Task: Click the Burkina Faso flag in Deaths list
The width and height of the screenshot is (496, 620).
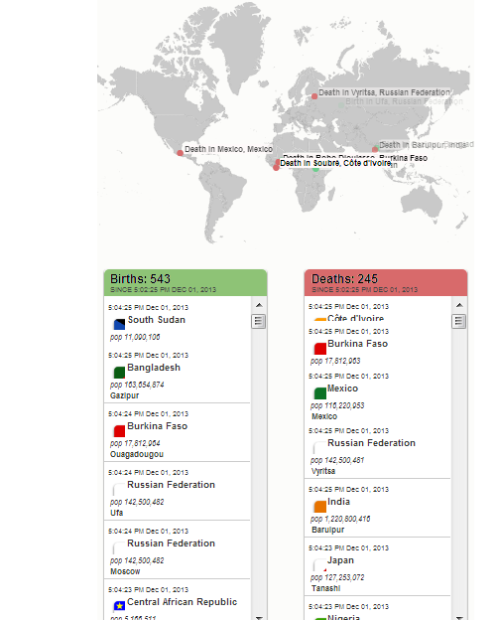Action: click(x=319, y=349)
